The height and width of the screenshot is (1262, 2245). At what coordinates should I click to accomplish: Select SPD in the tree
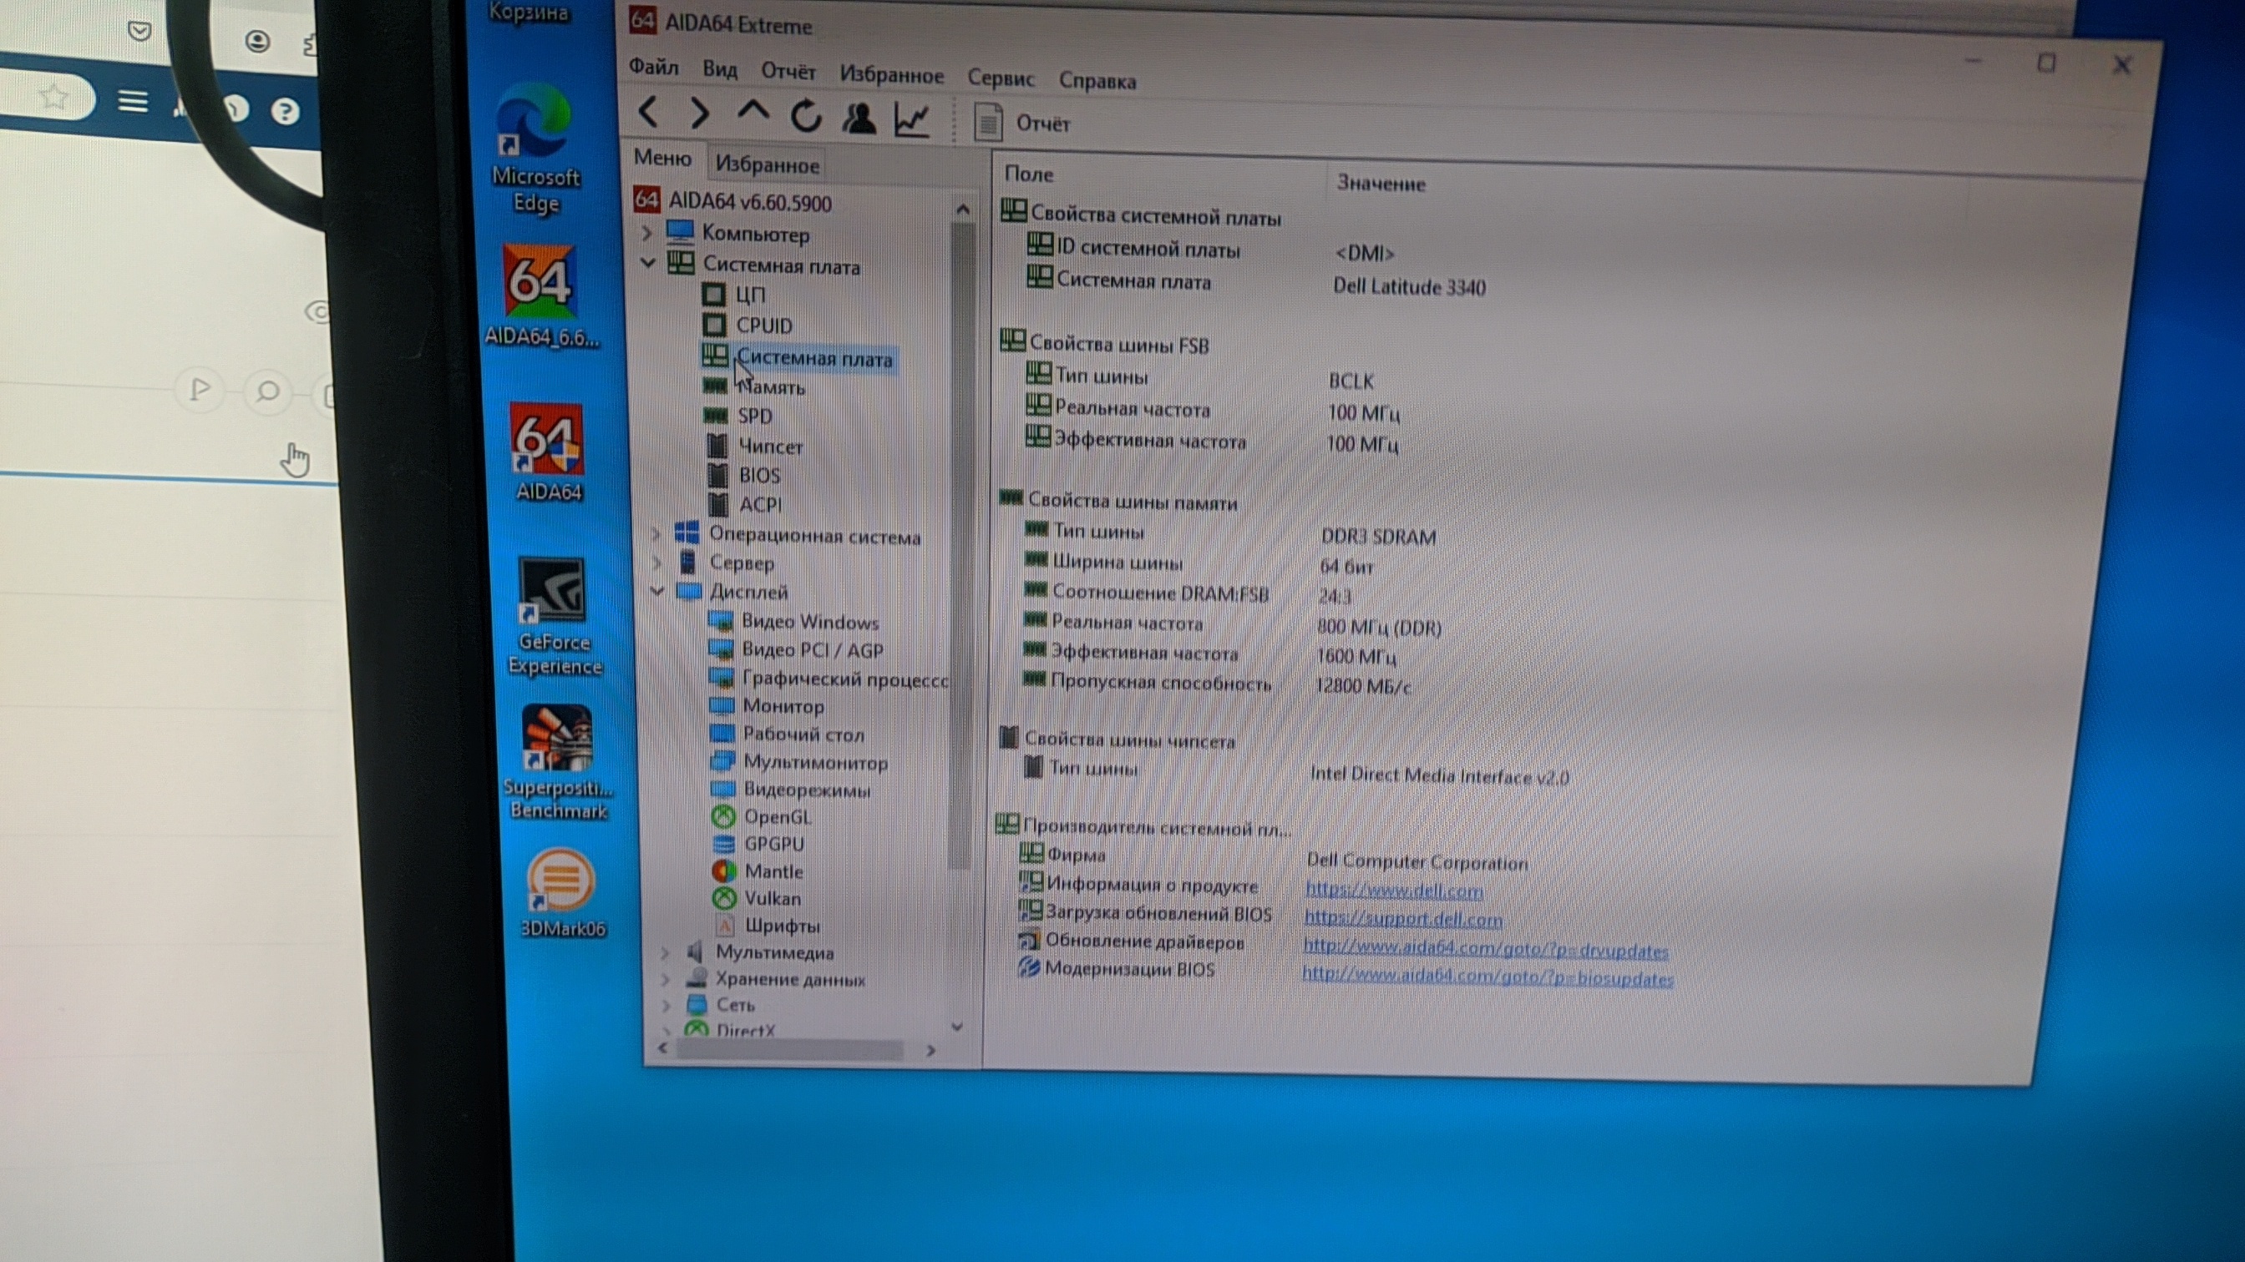(x=738, y=416)
